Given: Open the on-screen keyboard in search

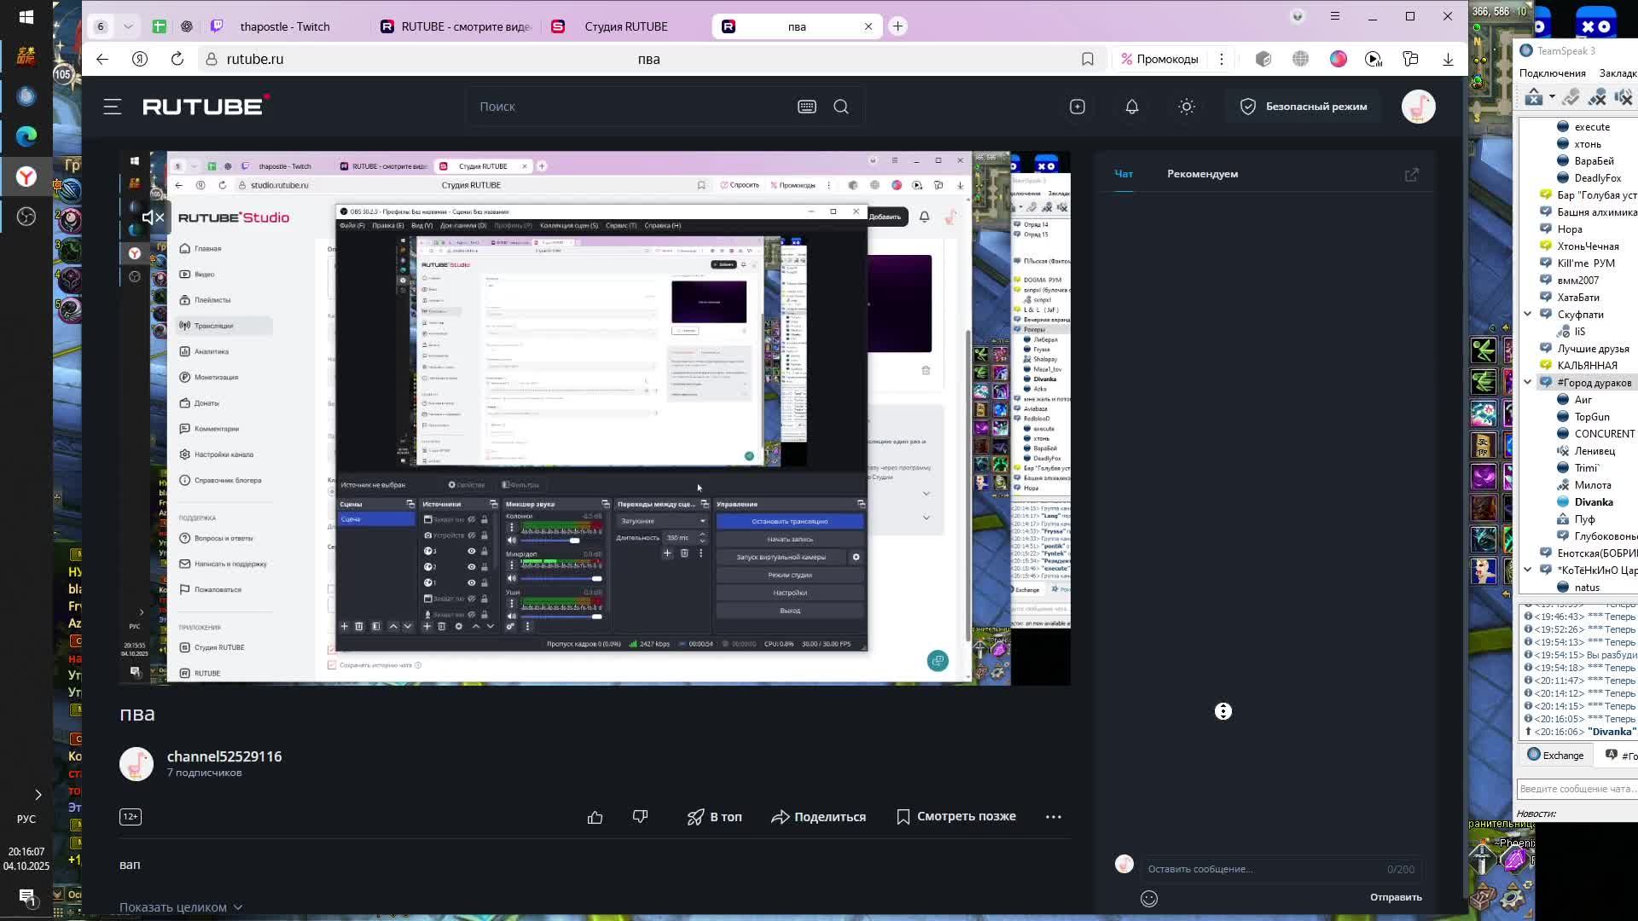Looking at the screenshot, I should coord(807,107).
